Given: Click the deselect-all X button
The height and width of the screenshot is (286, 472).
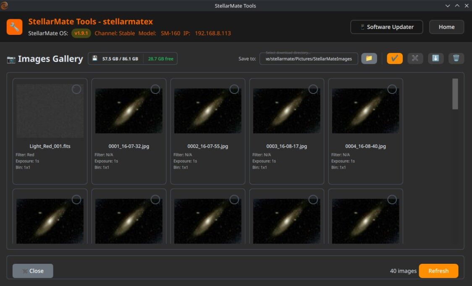Looking at the screenshot, I should click(x=415, y=58).
